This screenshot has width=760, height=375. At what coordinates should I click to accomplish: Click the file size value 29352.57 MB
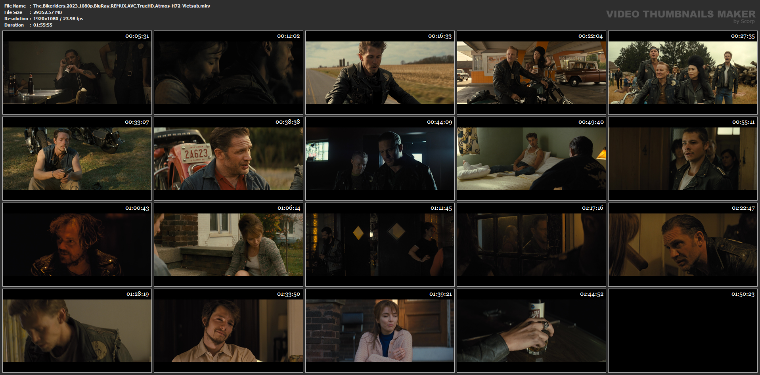coord(48,12)
